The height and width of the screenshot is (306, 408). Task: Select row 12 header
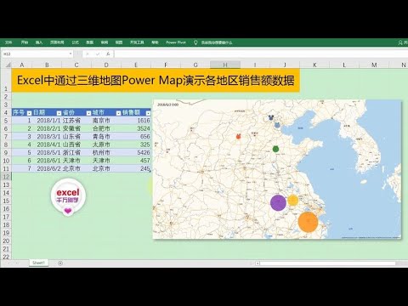[x=6, y=177]
